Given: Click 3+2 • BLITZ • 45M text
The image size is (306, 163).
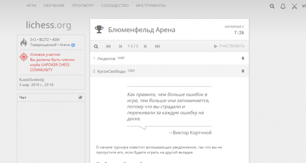Looking at the screenshot, I should pos(45,40).
